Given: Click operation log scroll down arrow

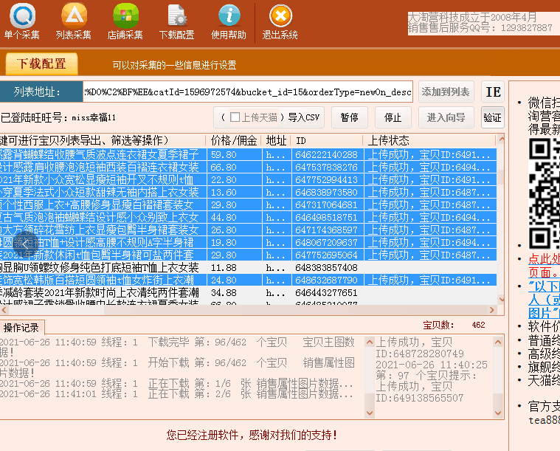Looking at the screenshot, I should (370, 413).
